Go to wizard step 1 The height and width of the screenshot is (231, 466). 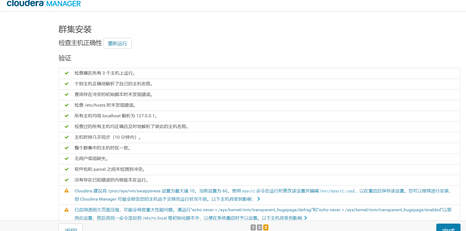253,227
